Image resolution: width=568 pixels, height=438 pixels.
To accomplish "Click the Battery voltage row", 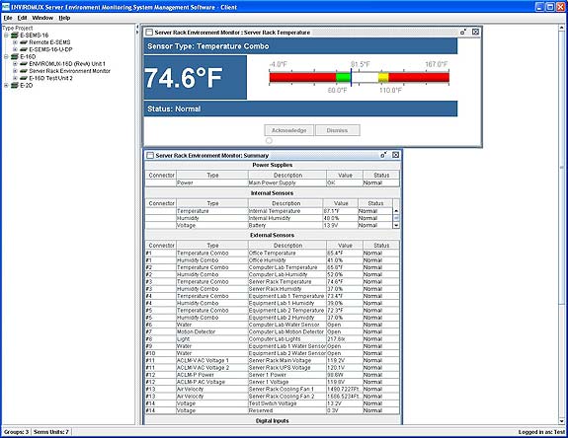I will pyautogui.click(x=269, y=225).
